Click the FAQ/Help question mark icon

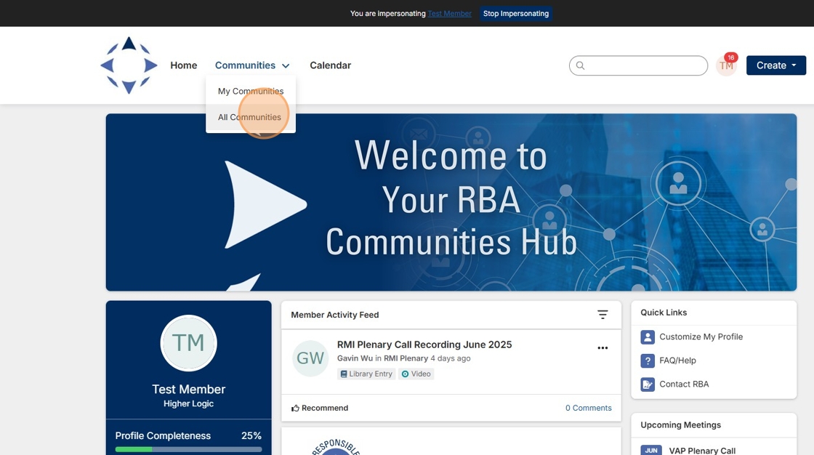(648, 361)
